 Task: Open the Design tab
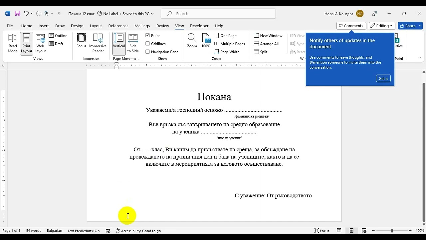[77, 26]
